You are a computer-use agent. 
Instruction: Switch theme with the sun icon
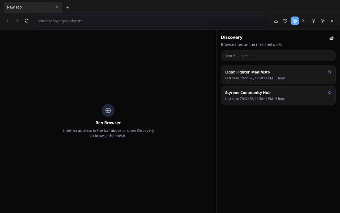pos(323,21)
